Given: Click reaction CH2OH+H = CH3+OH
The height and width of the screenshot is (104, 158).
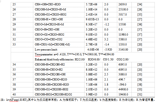Looking at the screenshot, I should click(49, 19).
